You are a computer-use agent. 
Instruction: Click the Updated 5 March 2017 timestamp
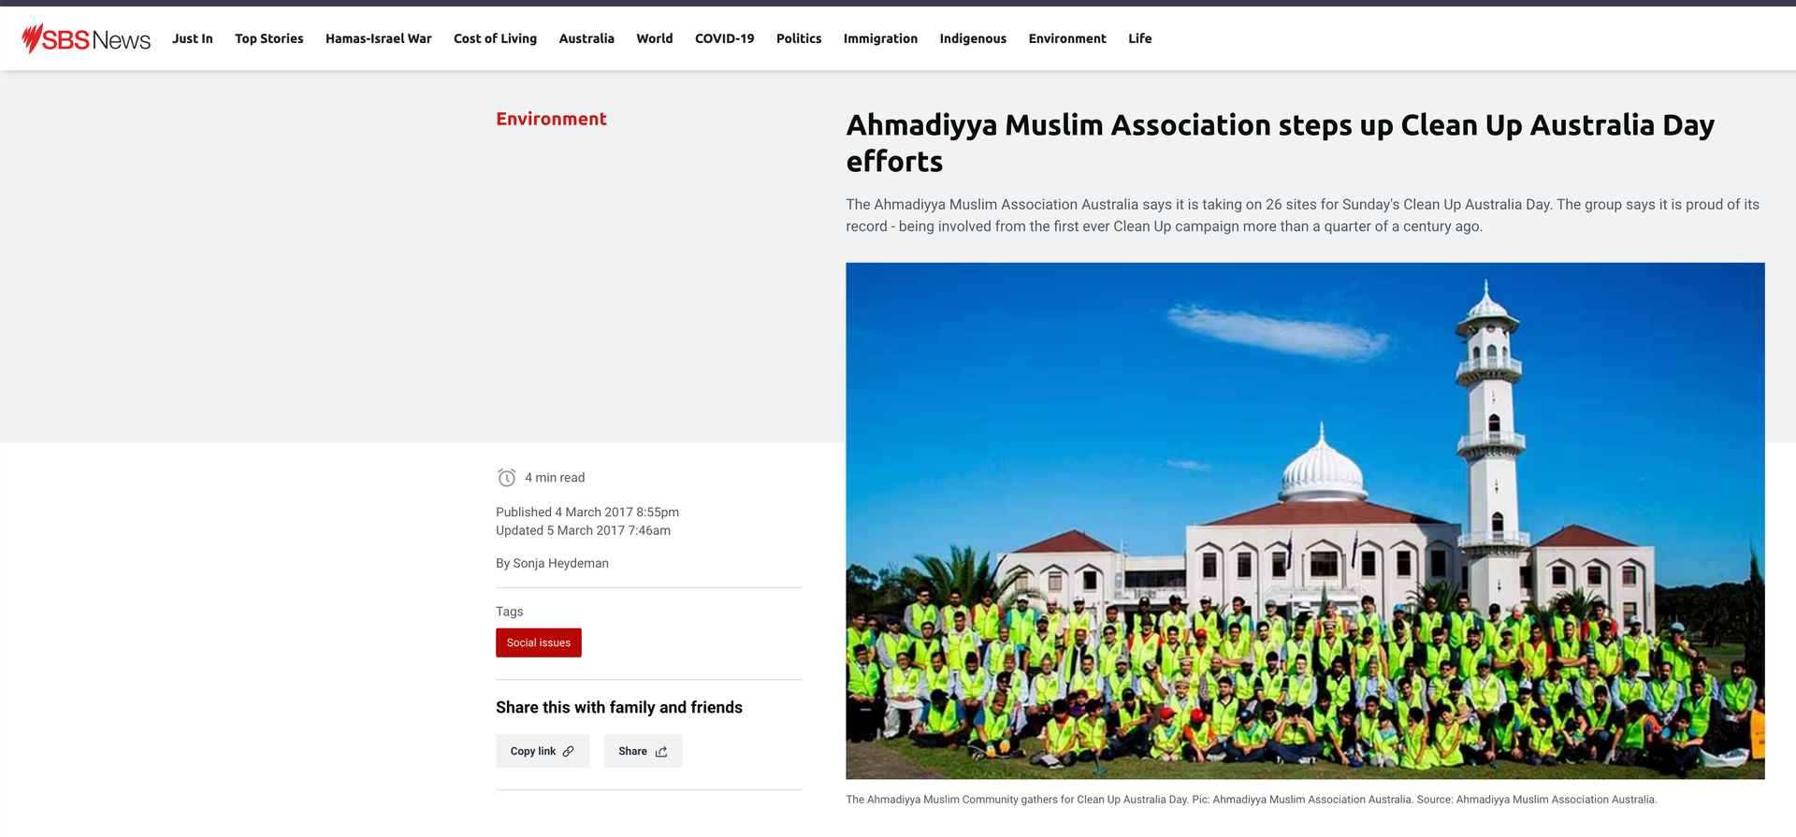pyautogui.click(x=583, y=530)
